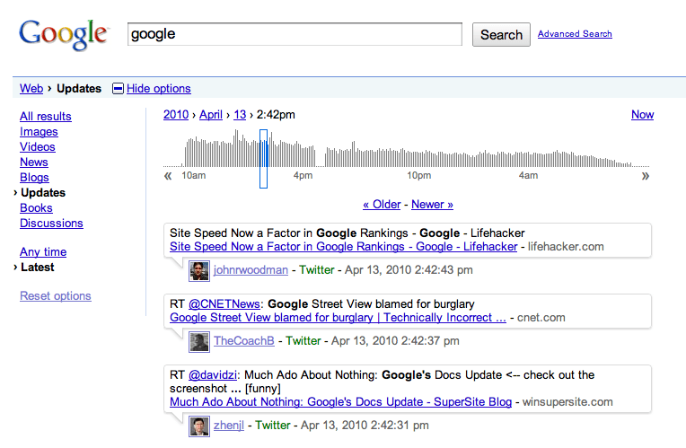The height and width of the screenshot is (448, 686).
Task: Go to Newer updates
Action: pyautogui.click(x=432, y=205)
